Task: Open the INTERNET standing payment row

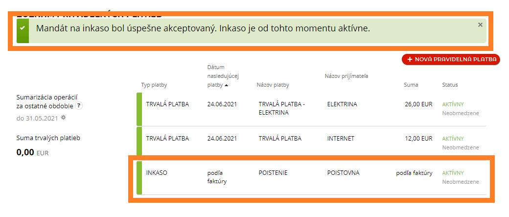Action: [x=311, y=143]
